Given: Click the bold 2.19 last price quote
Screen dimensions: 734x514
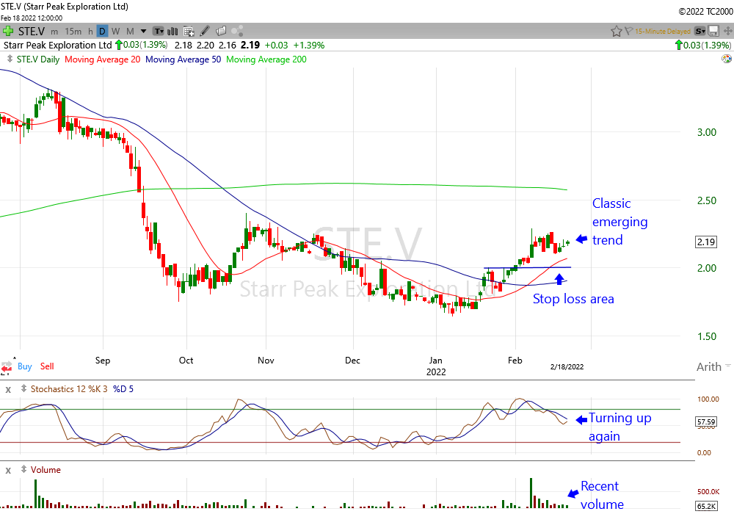Looking at the screenshot, I should [250, 45].
